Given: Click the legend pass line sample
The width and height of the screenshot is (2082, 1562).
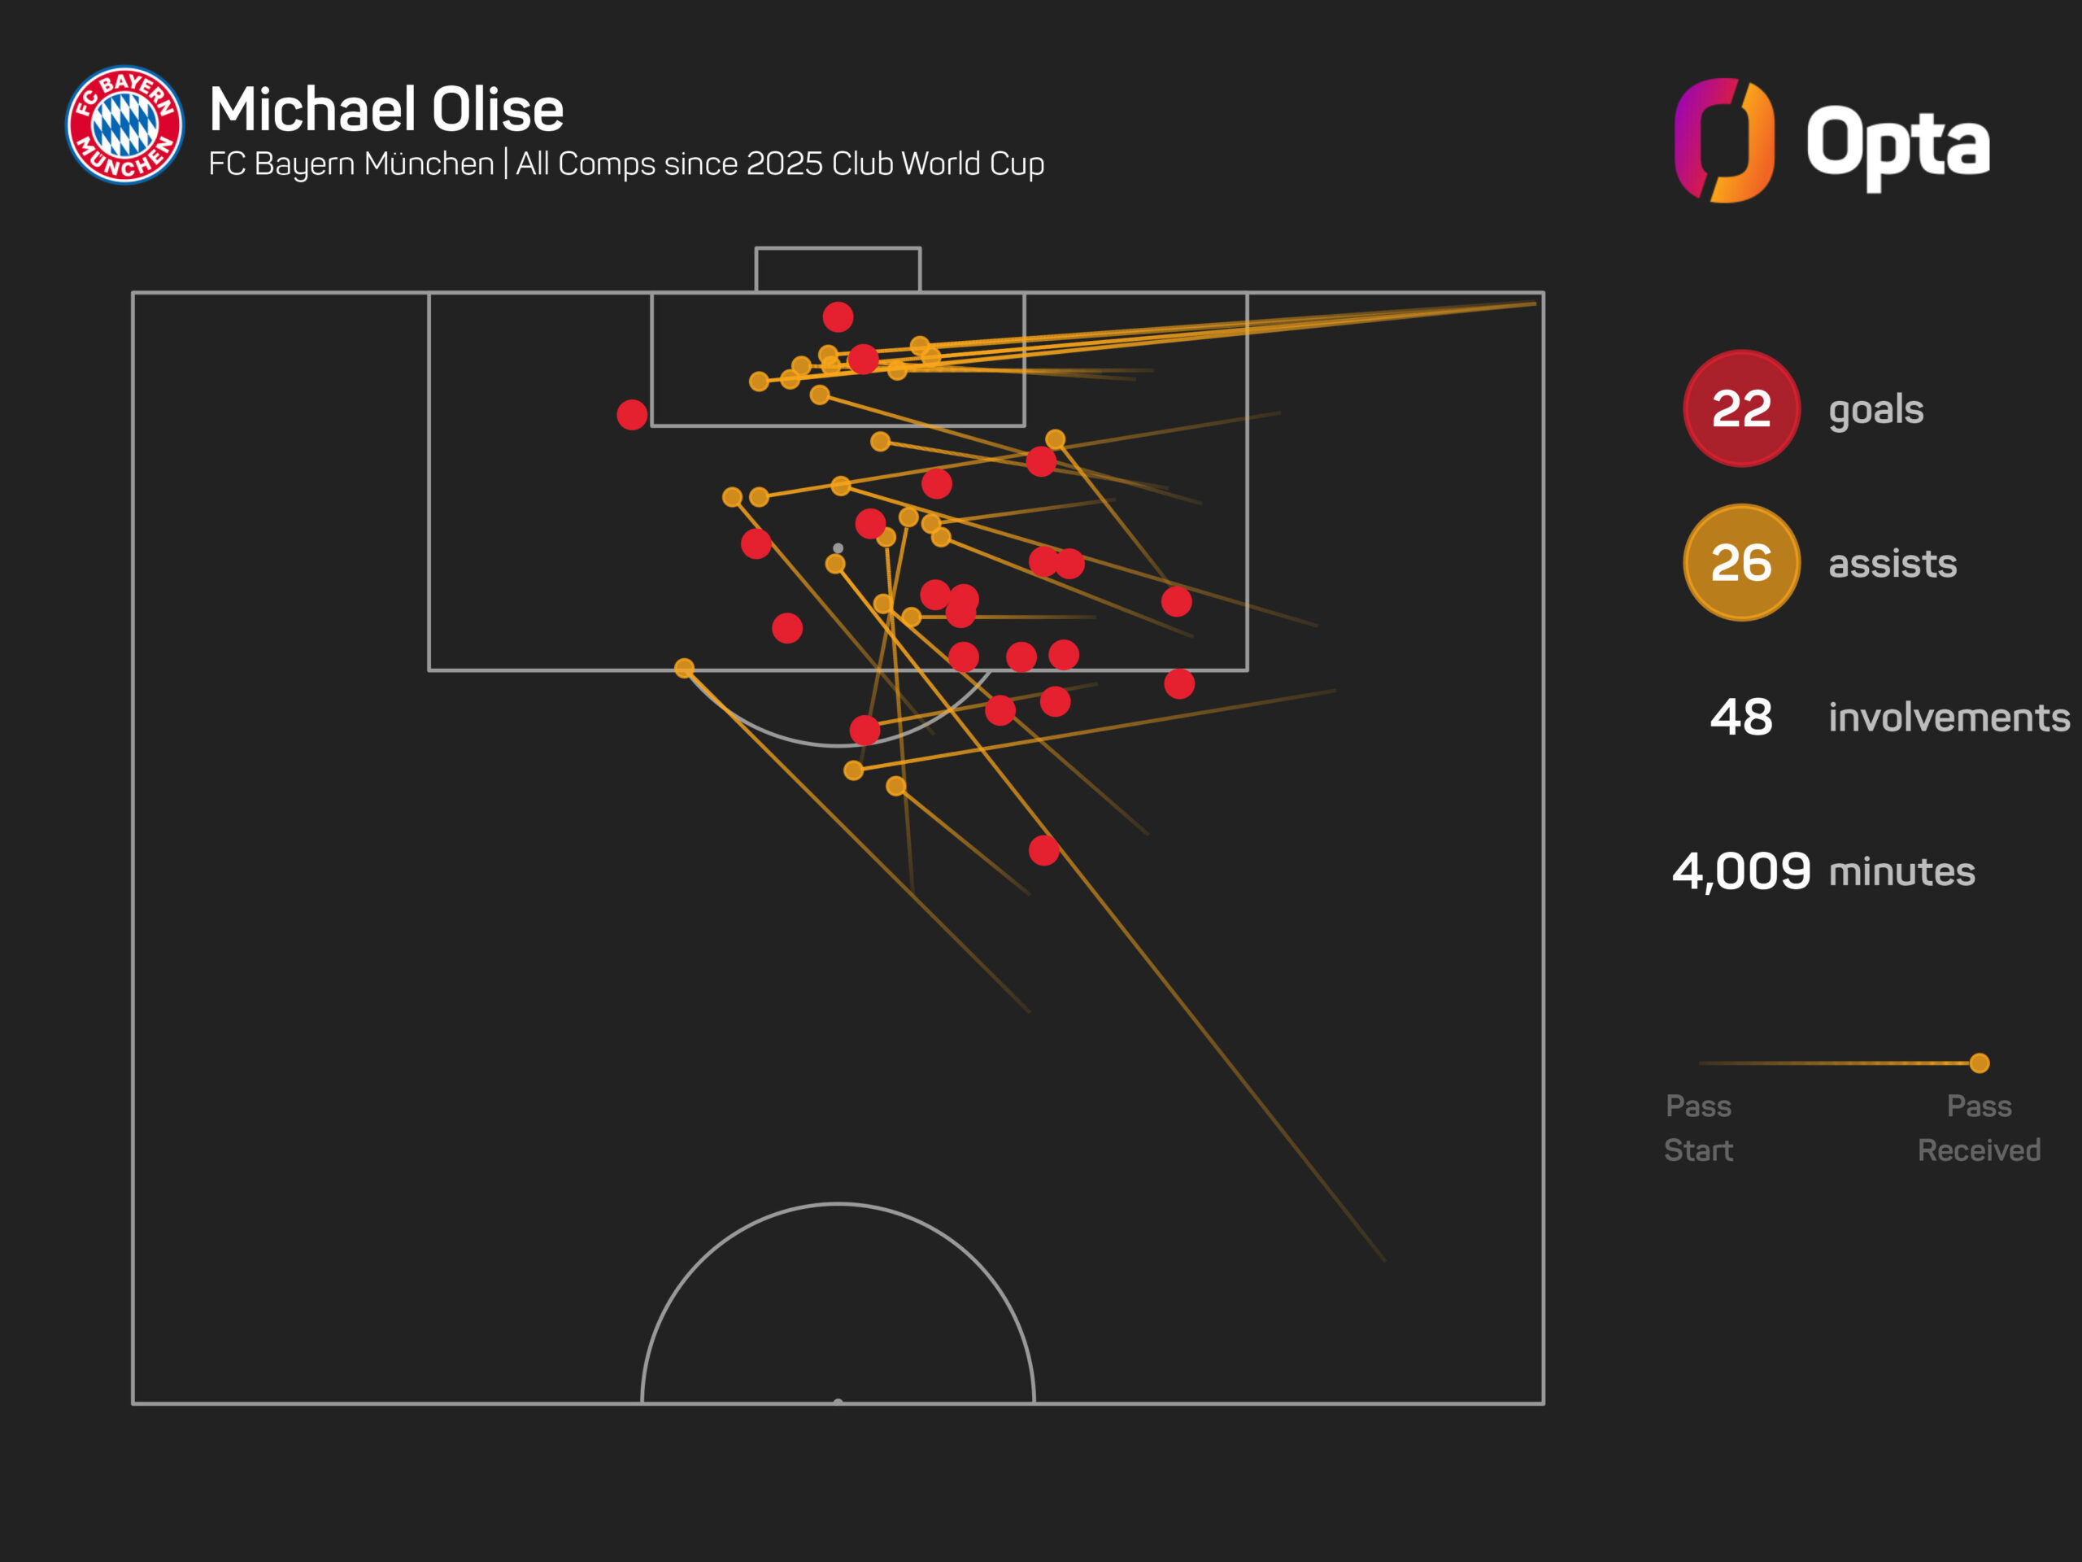Looking at the screenshot, I should click(1839, 1063).
